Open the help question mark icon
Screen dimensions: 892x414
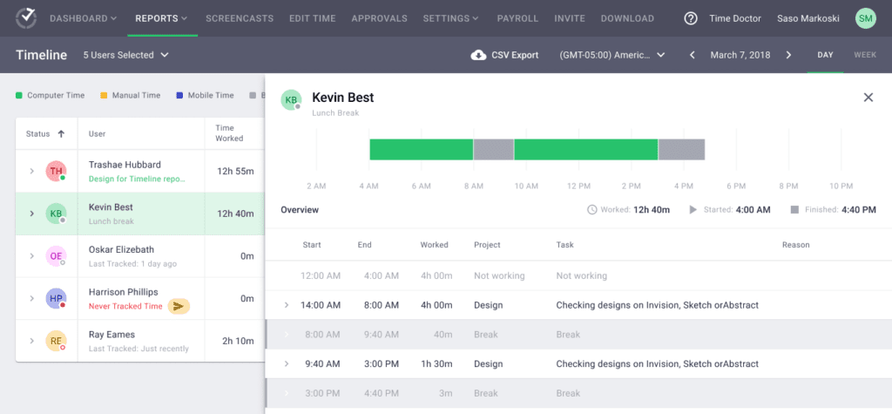click(691, 18)
